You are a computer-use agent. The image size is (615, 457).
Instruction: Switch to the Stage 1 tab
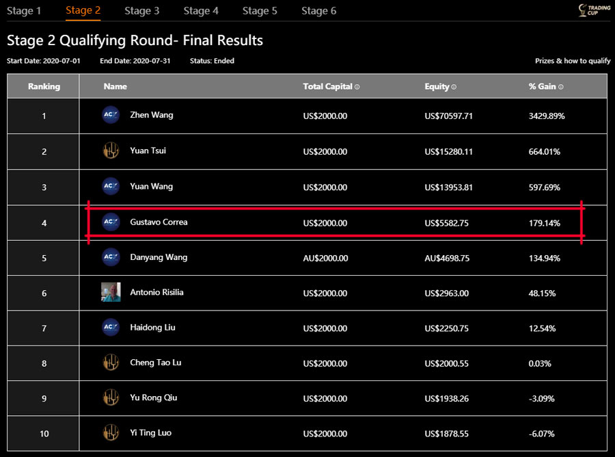point(24,11)
